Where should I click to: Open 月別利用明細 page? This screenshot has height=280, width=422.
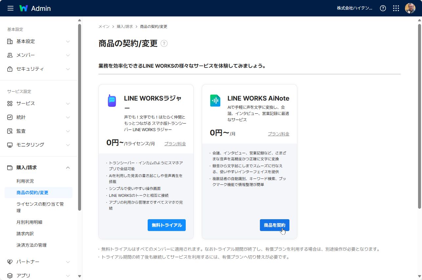pos(29,222)
